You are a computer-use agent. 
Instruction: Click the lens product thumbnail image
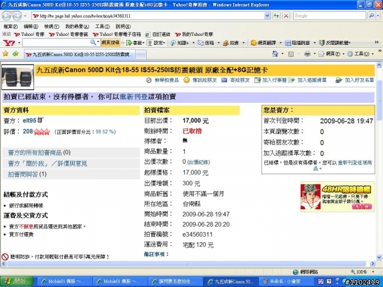point(17,77)
